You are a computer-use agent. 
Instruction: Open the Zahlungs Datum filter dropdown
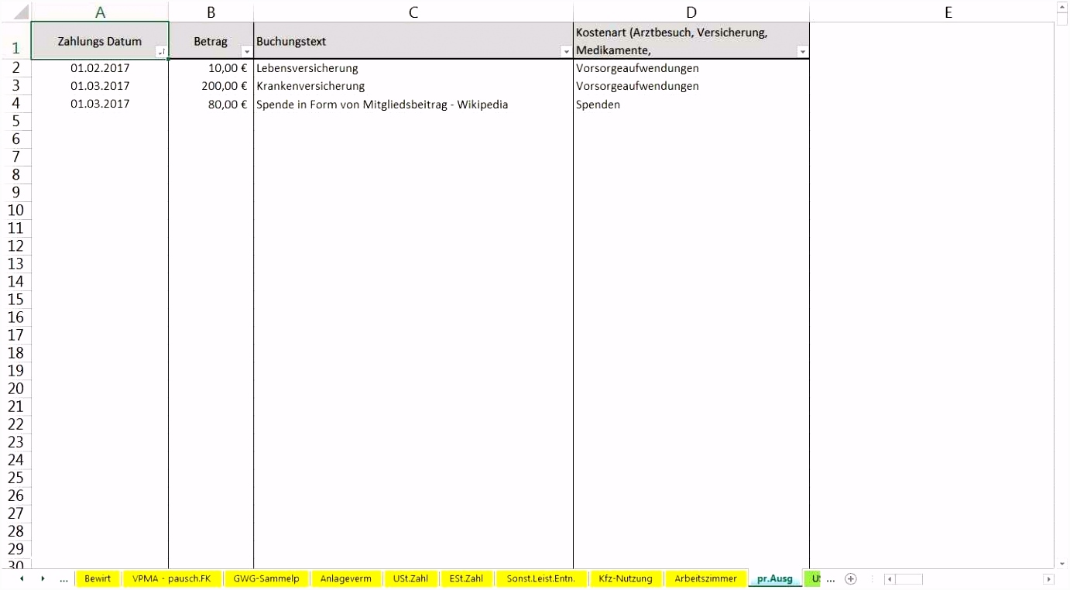point(162,52)
